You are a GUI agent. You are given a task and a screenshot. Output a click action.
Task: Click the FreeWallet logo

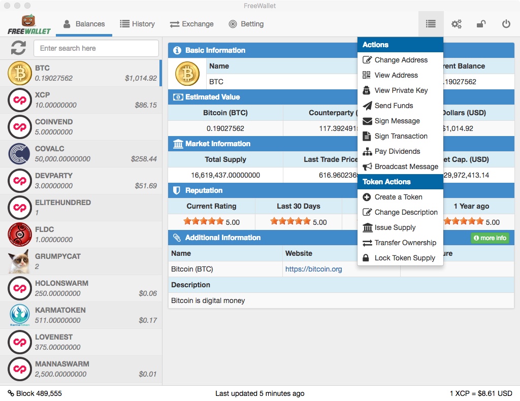click(29, 24)
